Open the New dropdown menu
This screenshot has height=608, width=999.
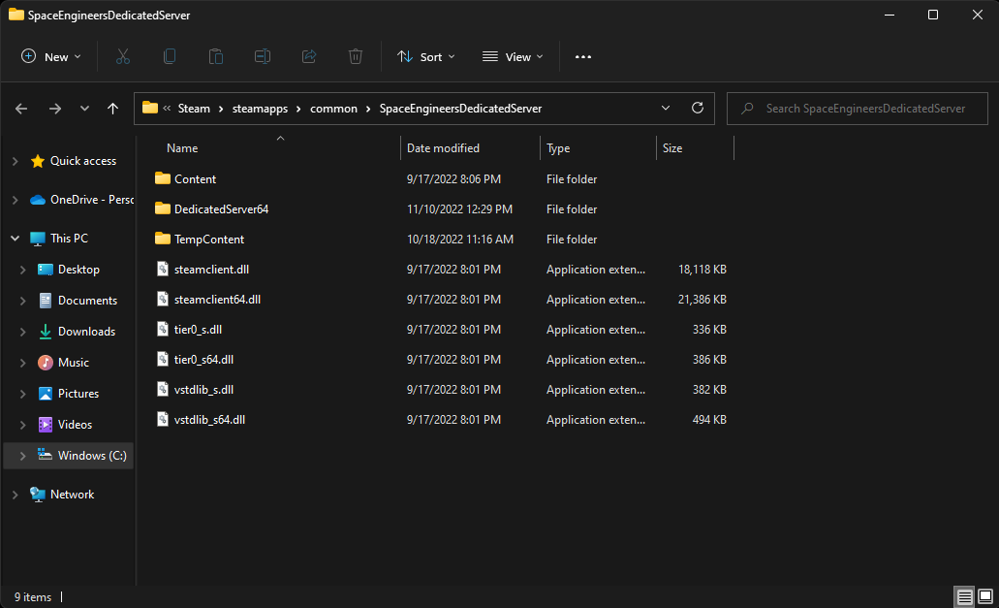click(51, 56)
